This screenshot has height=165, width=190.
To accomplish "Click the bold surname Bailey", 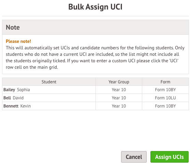I will pos(9,90).
